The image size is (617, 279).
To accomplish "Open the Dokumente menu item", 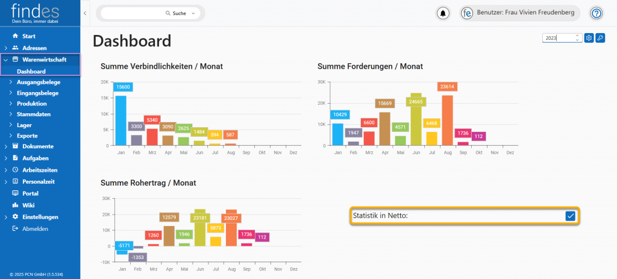I will point(38,146).
